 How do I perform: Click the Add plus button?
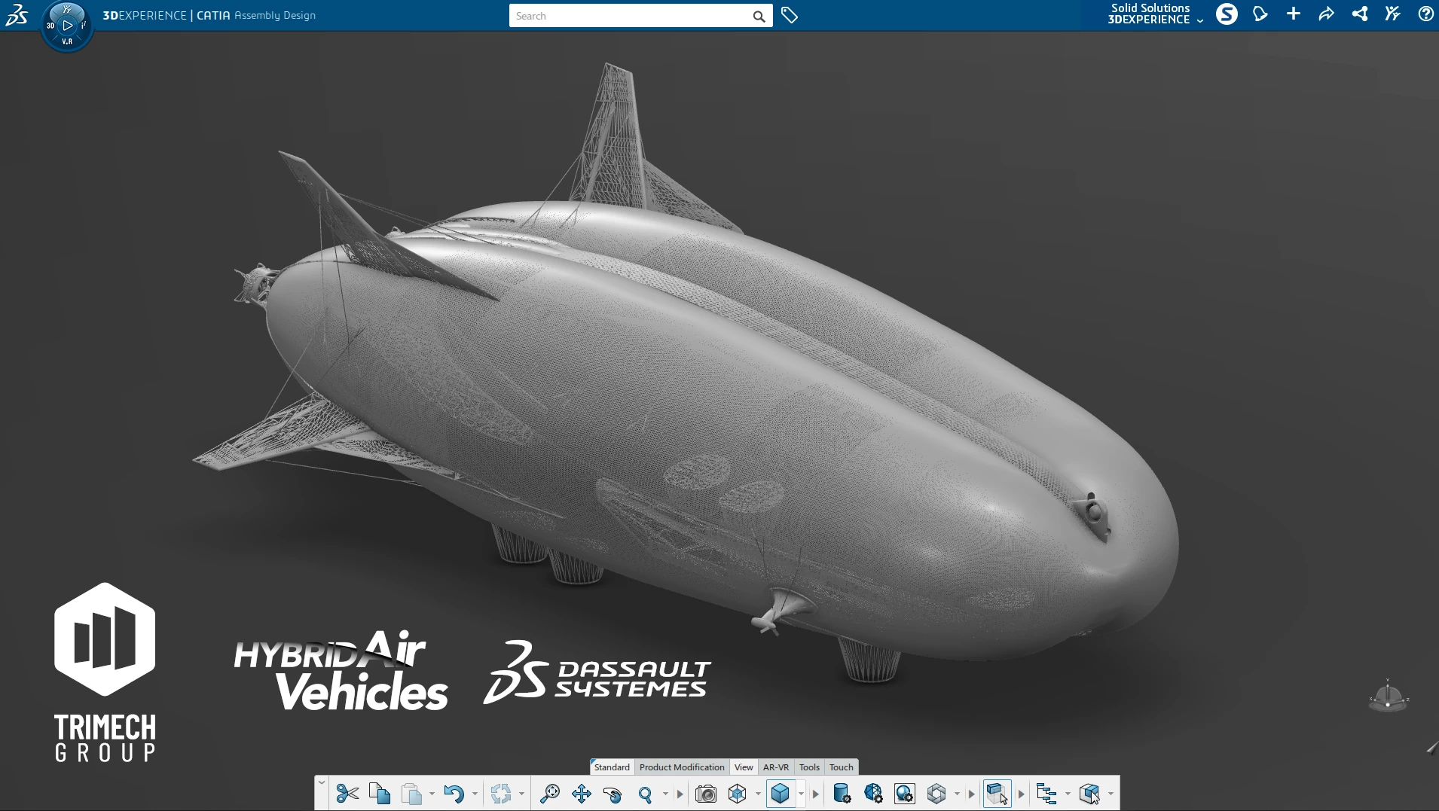tap(1293, 14)
